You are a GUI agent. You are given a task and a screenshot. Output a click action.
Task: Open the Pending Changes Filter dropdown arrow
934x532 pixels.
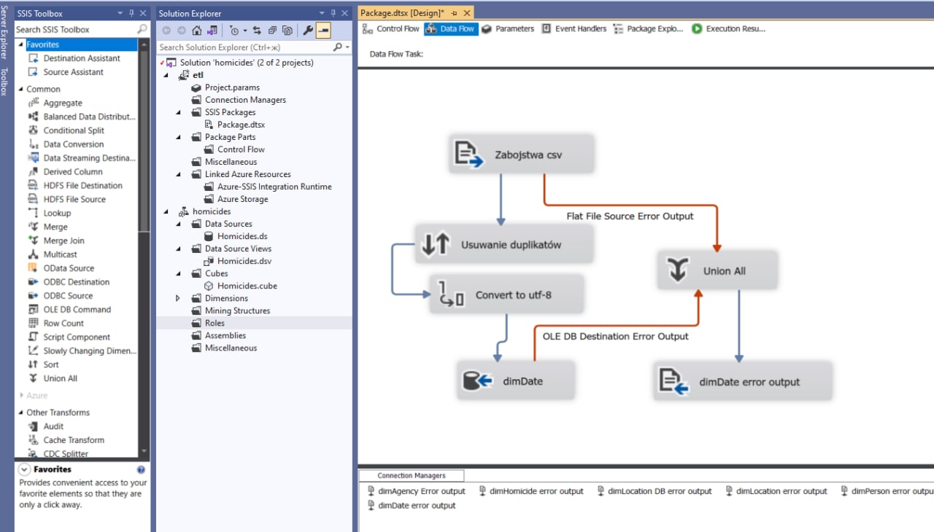244,31
